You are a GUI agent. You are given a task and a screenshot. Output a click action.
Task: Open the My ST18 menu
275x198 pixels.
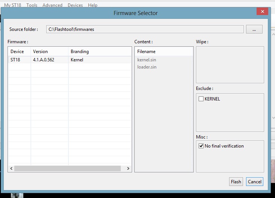coord(13,5)
